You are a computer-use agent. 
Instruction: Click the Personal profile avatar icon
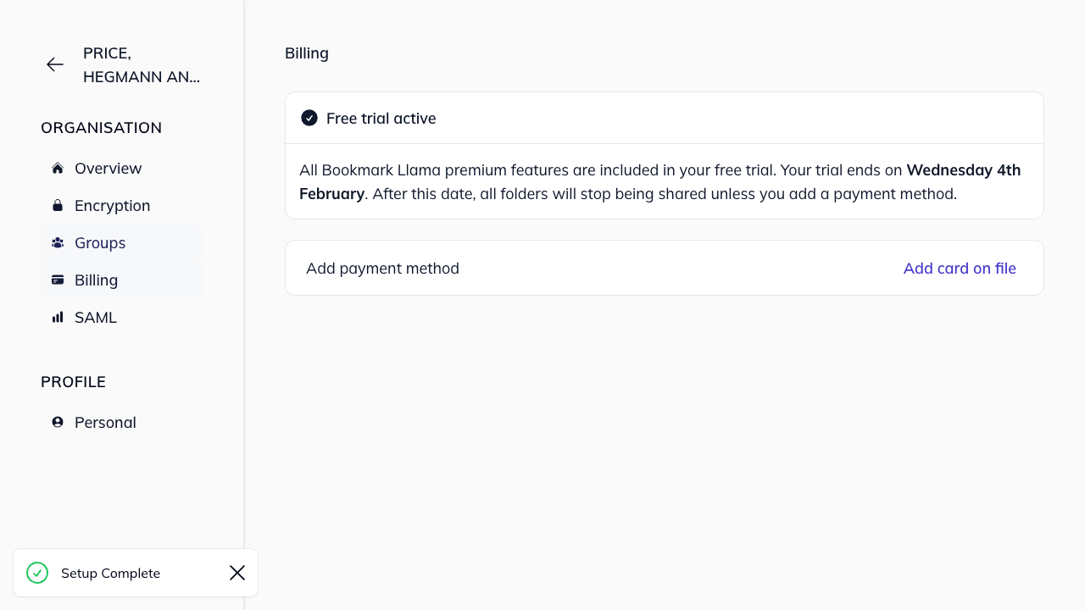click(x=58, y=423)
